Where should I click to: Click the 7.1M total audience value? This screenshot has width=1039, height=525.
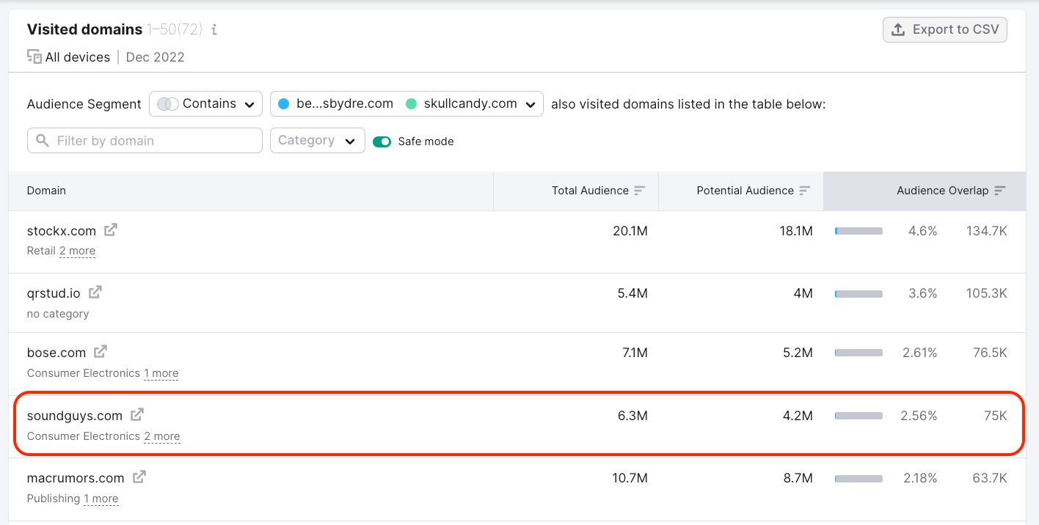(x=635, y=353)
